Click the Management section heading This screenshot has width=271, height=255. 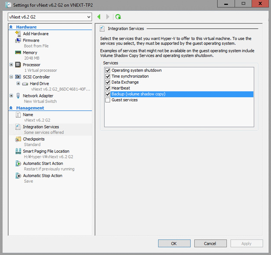click(x=30, y=108)
